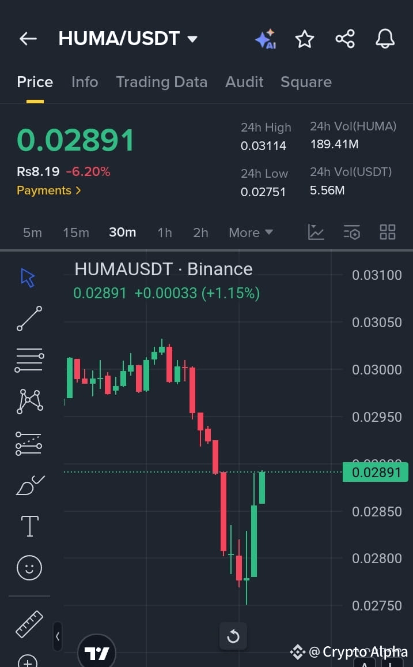The image size is (413, 667).
Task: Expand the More timeframes dropdown
Action: (x=251, y=233)
